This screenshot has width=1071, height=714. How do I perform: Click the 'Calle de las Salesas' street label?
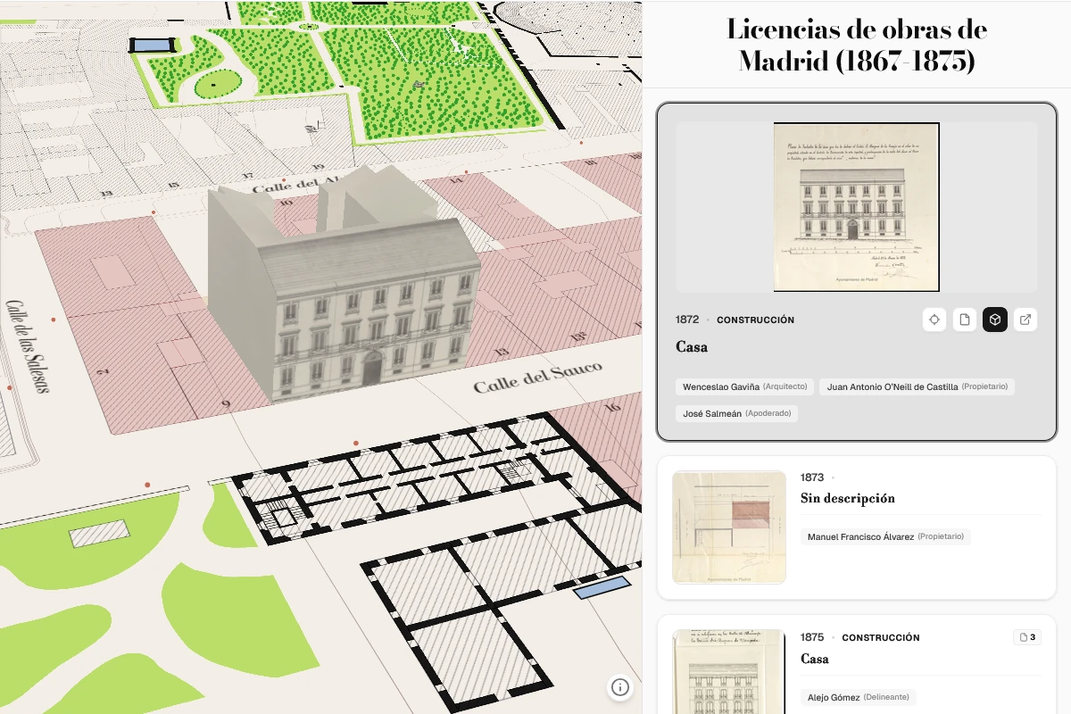[x=28, y=345]
